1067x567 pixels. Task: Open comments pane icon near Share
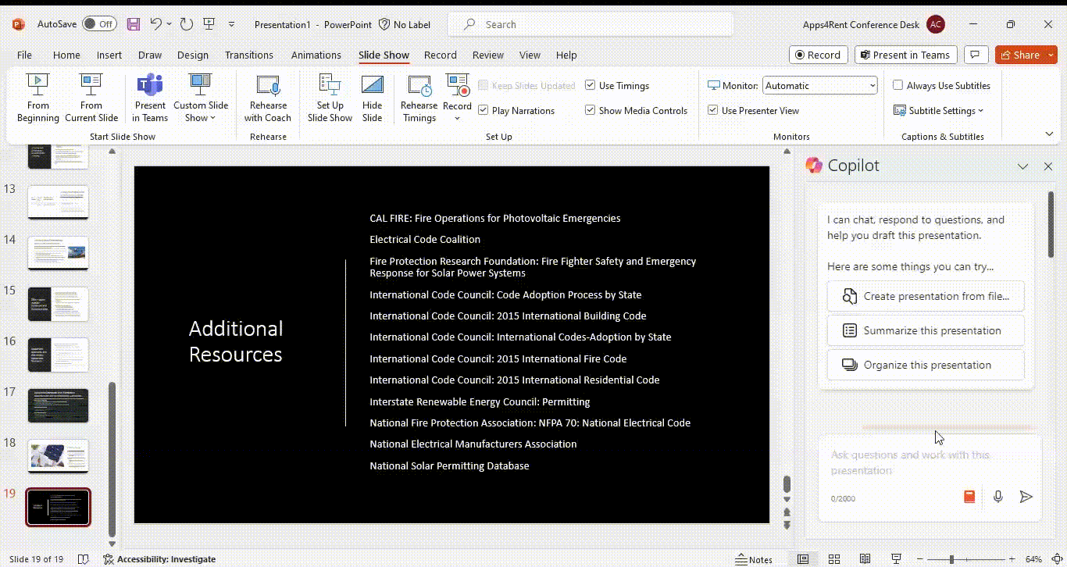point(974,55)
